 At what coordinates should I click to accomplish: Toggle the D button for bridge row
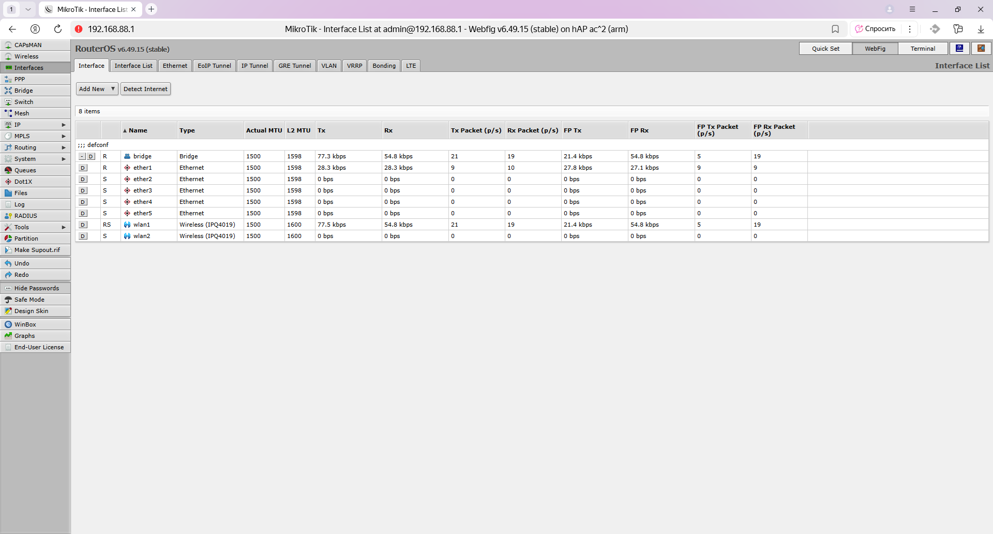[91, 156]
